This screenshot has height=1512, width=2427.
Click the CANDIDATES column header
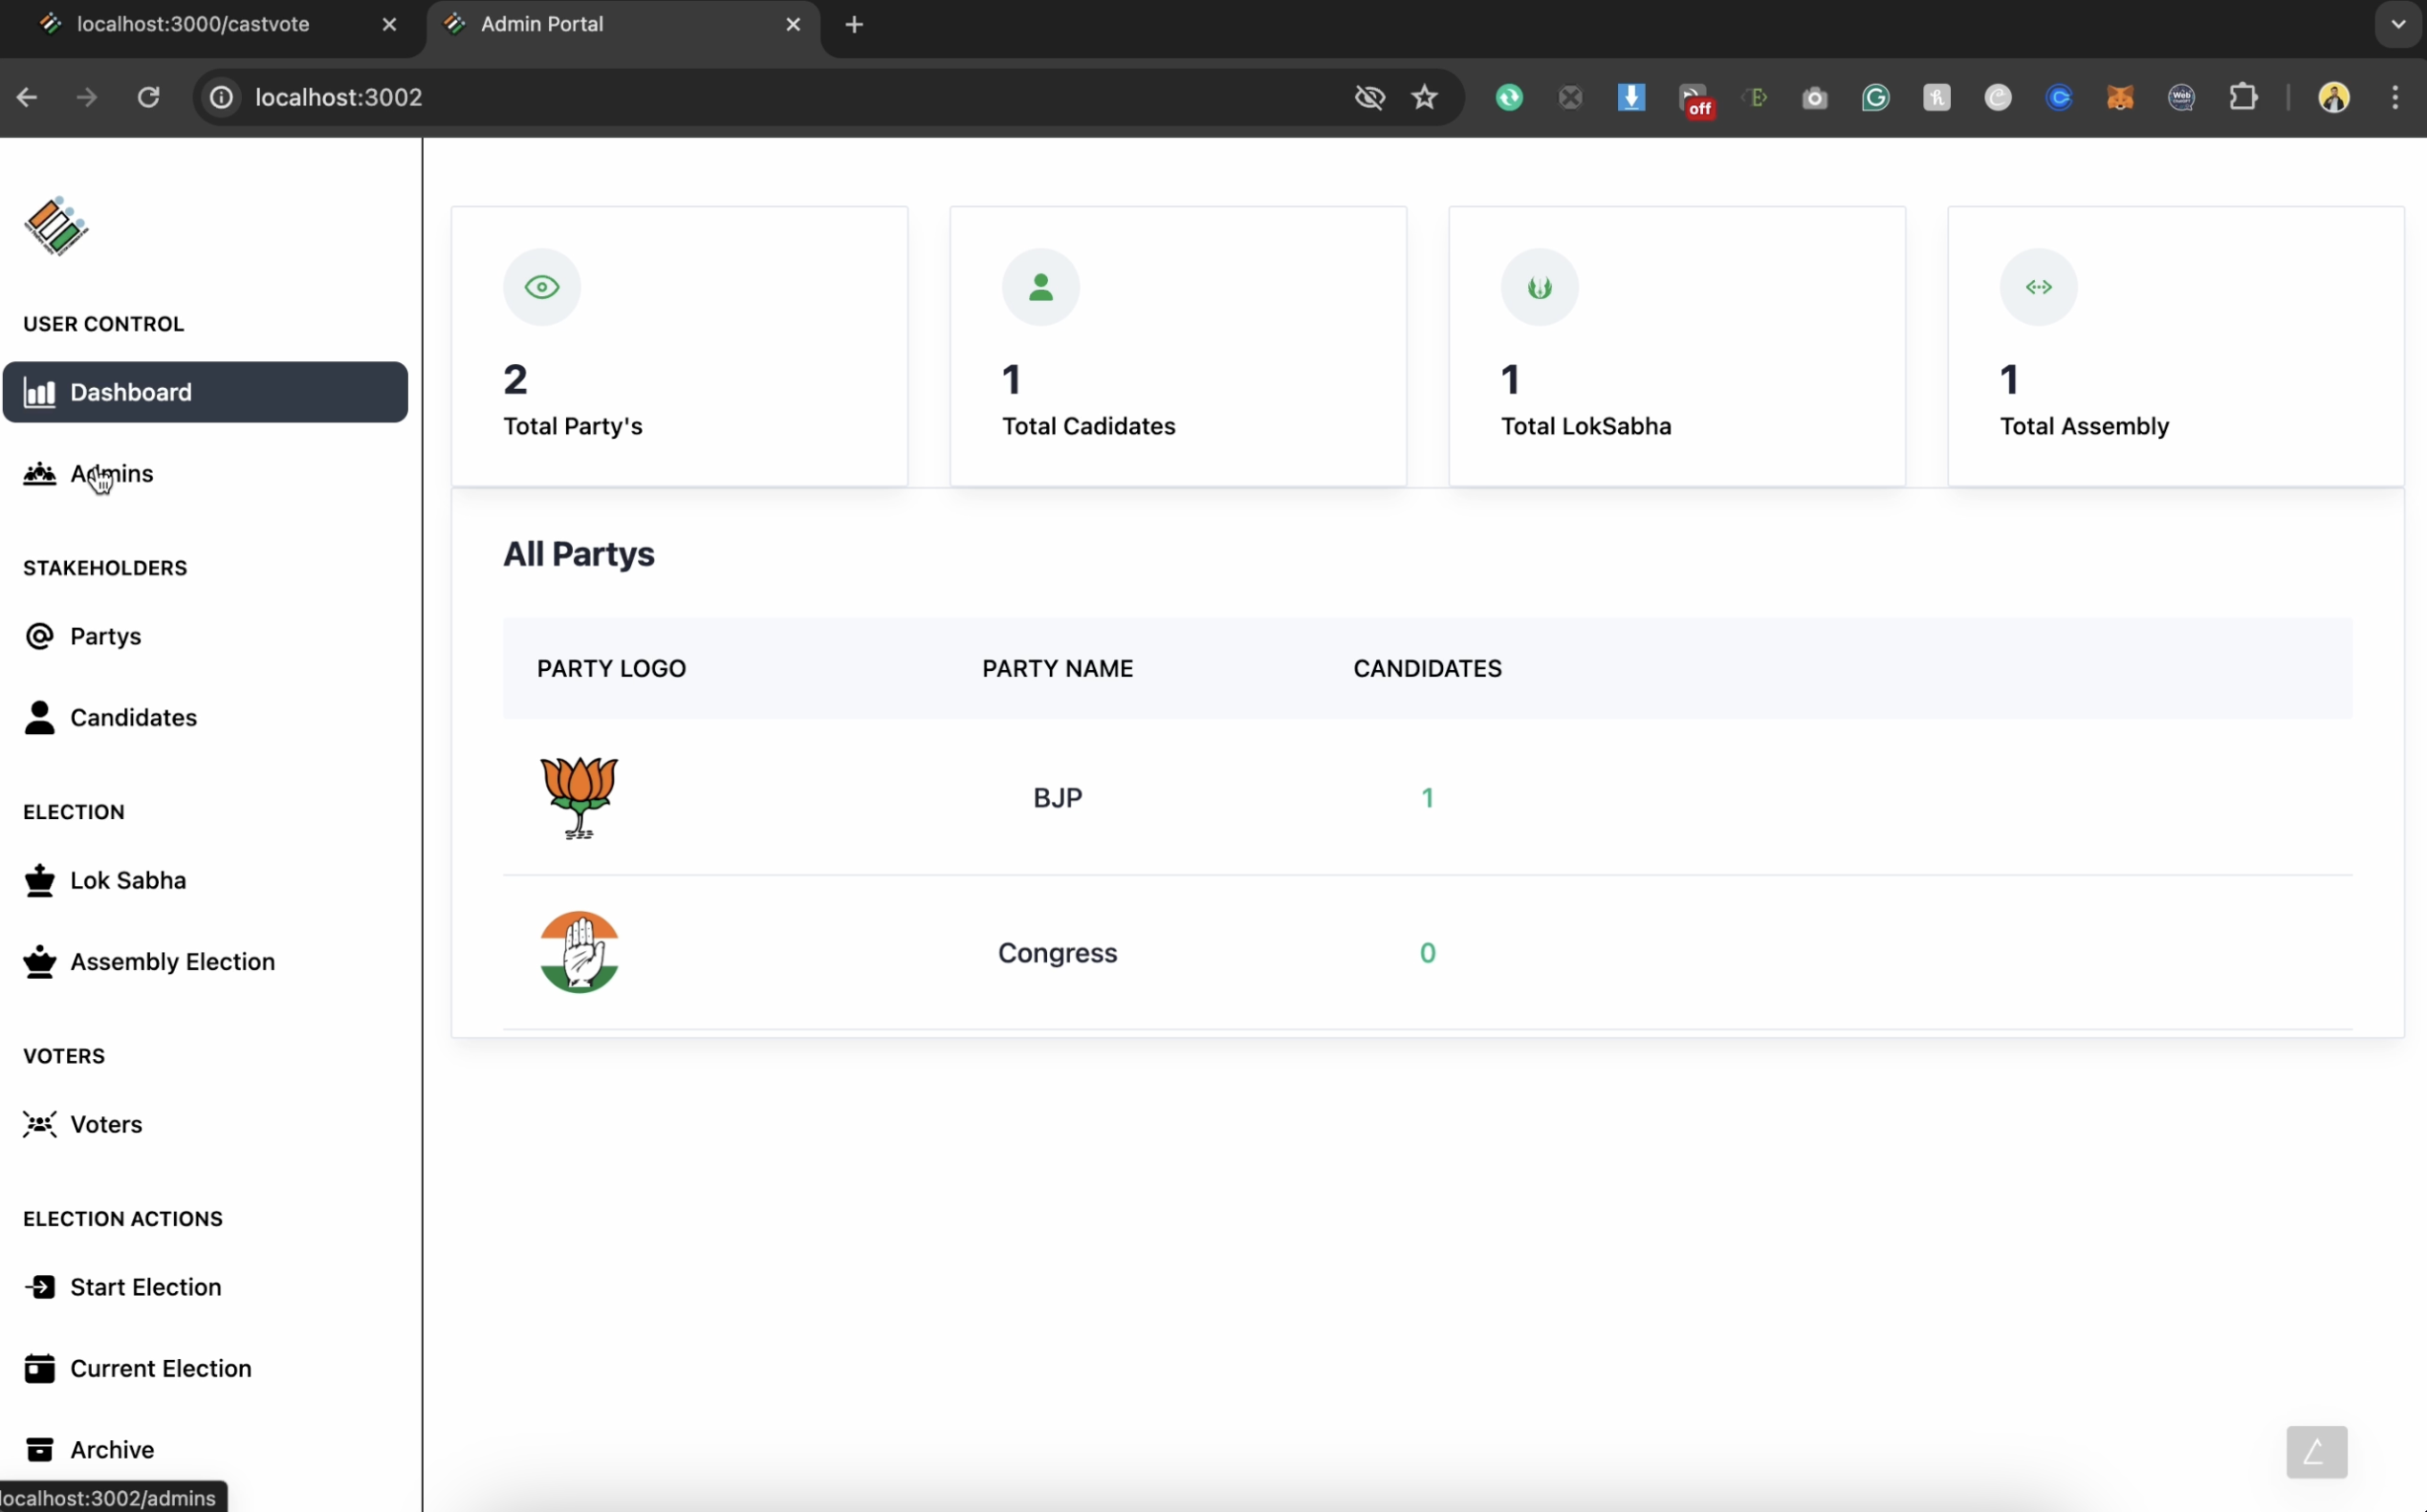pos(1428,668)
